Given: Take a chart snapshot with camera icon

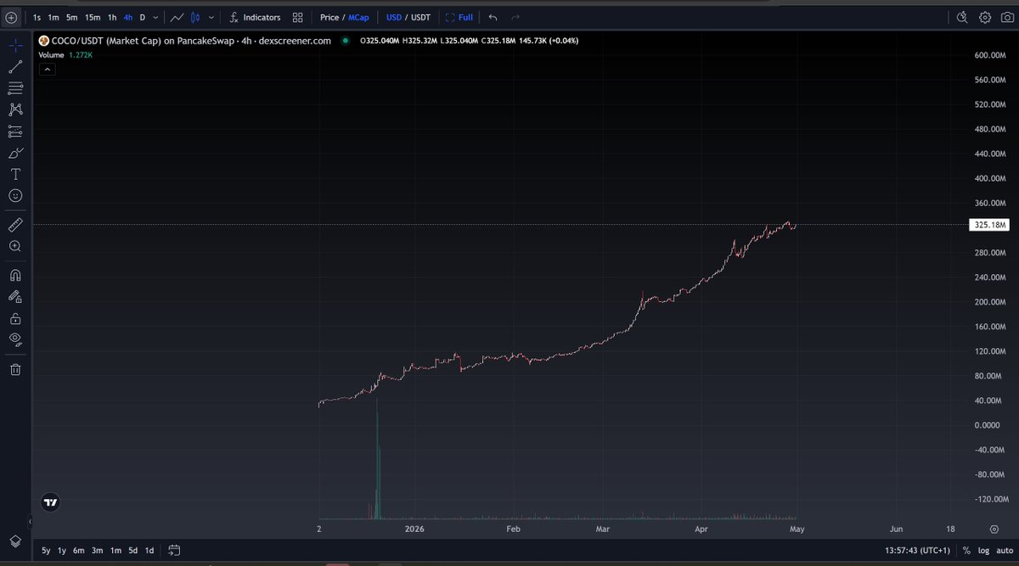Looking at the screenshot, I should tap(1006, 17).
